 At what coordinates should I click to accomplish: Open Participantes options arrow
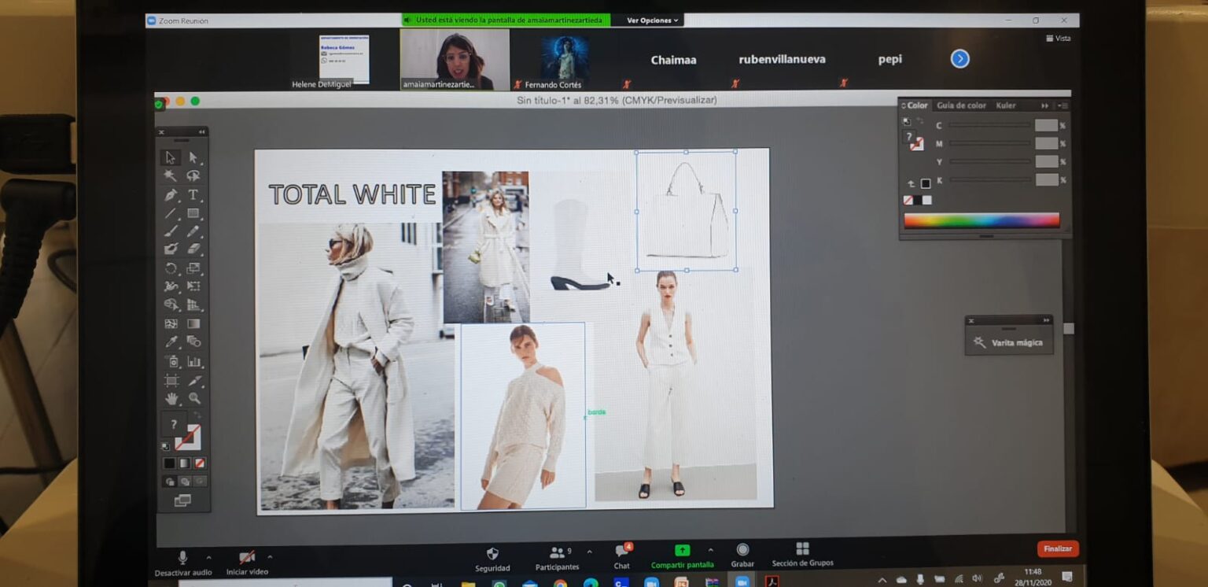589,552
